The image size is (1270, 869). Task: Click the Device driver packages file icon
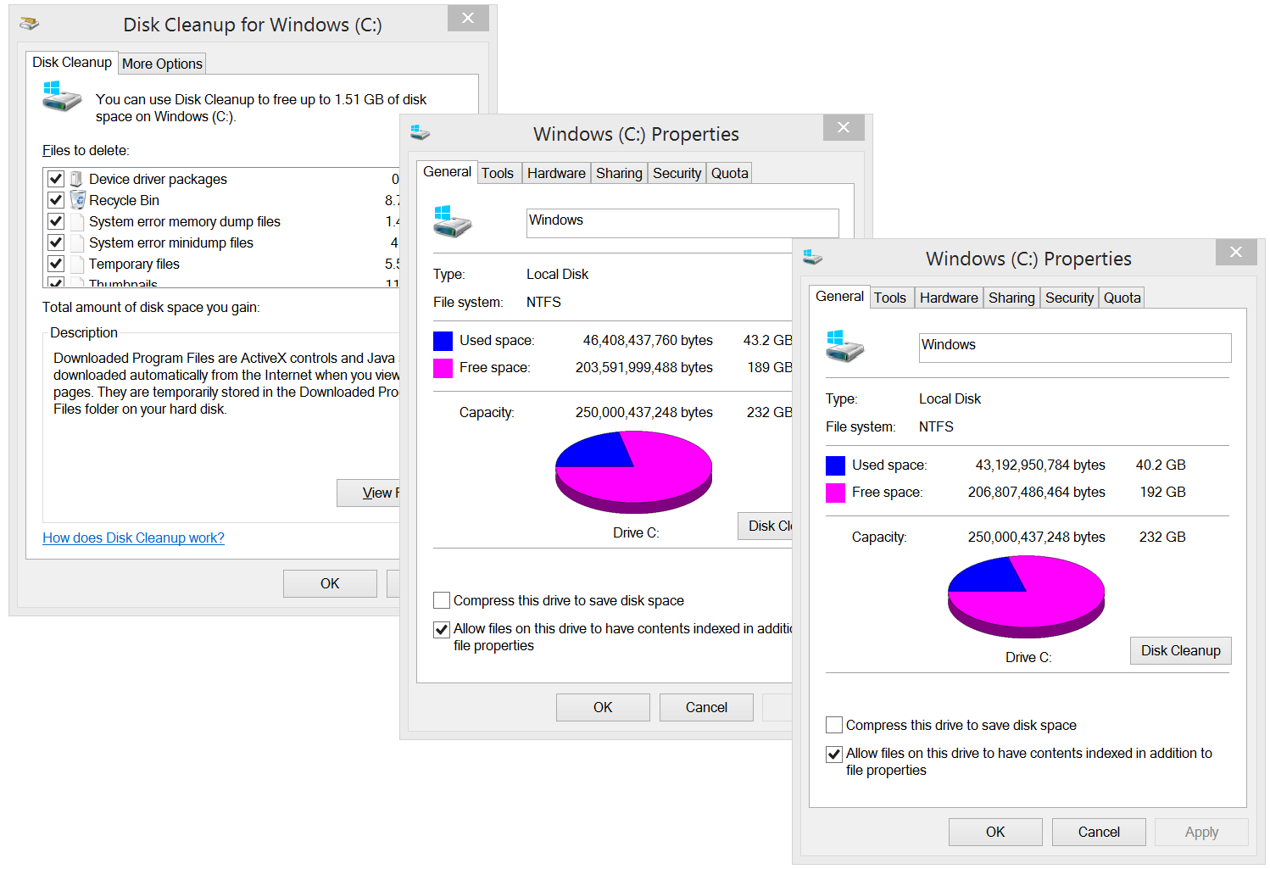(x=77, y=179)
